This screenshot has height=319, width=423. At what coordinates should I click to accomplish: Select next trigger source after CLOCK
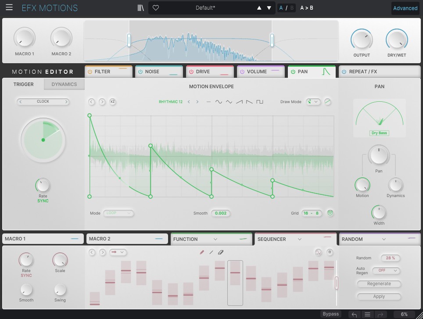click(x=66, y=102)
